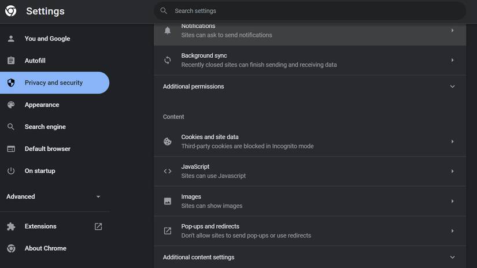477x268 pixels.
Task: Open Cookies and site data arrow
Action: point(452,142)
